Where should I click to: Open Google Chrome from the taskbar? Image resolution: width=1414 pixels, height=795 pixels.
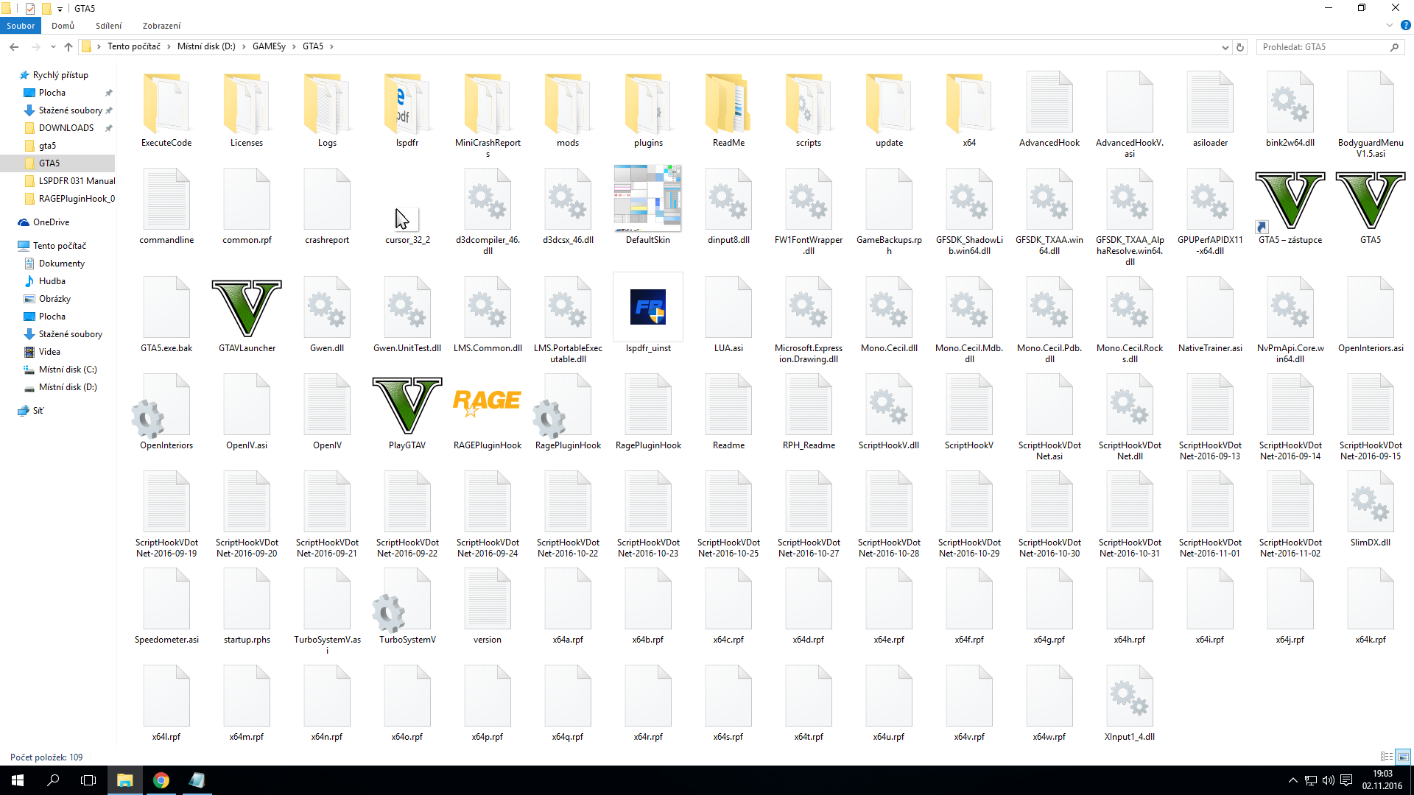pos(161,780)
